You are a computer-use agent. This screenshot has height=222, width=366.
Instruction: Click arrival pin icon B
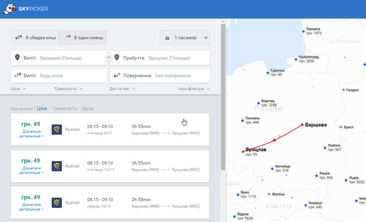[x=117, y=58]
